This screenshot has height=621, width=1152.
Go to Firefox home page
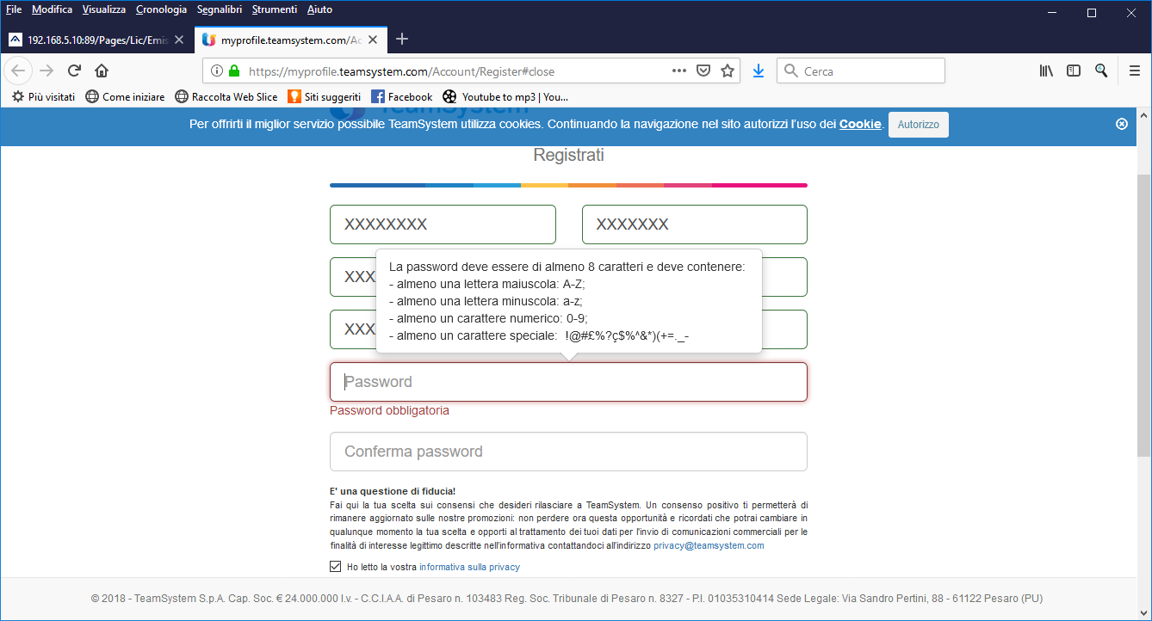pos(102,71)
